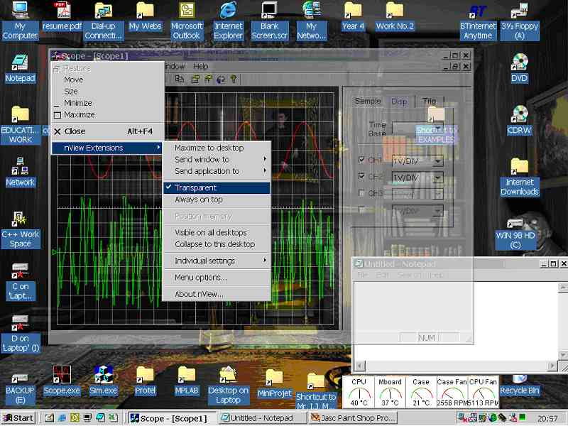Open Internet Explorer desktop icon
The image size is (568, 426).
pyautogui.click(x=228, y=11)
